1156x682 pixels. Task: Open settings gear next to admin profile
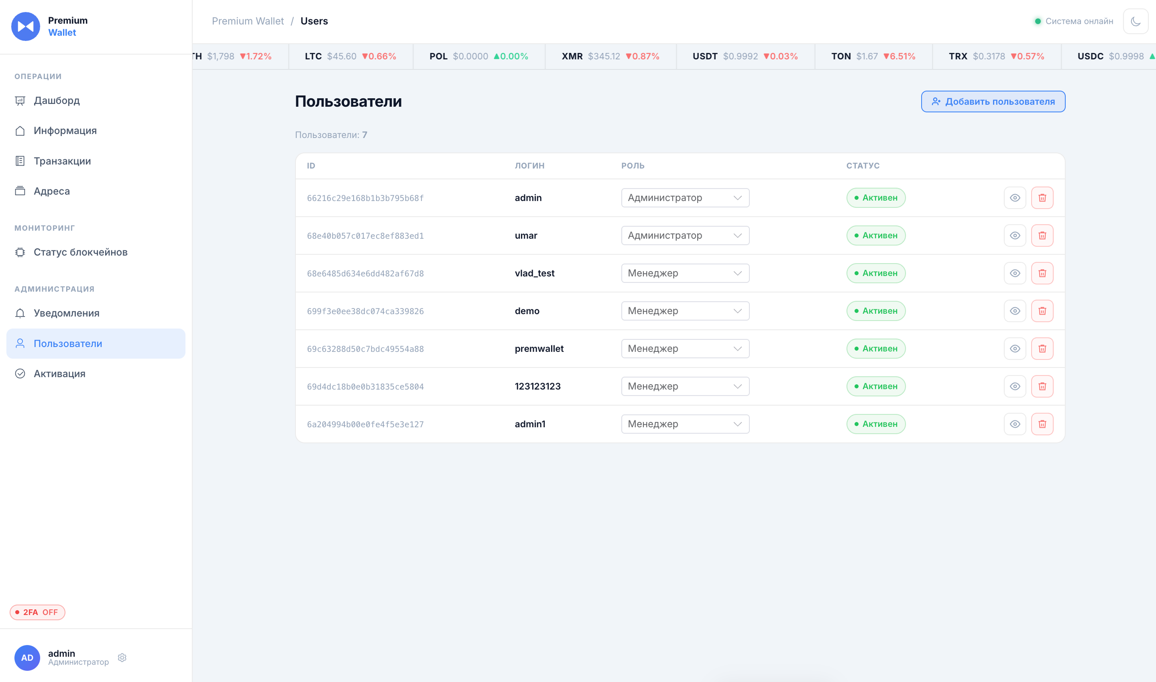(122, 658)
